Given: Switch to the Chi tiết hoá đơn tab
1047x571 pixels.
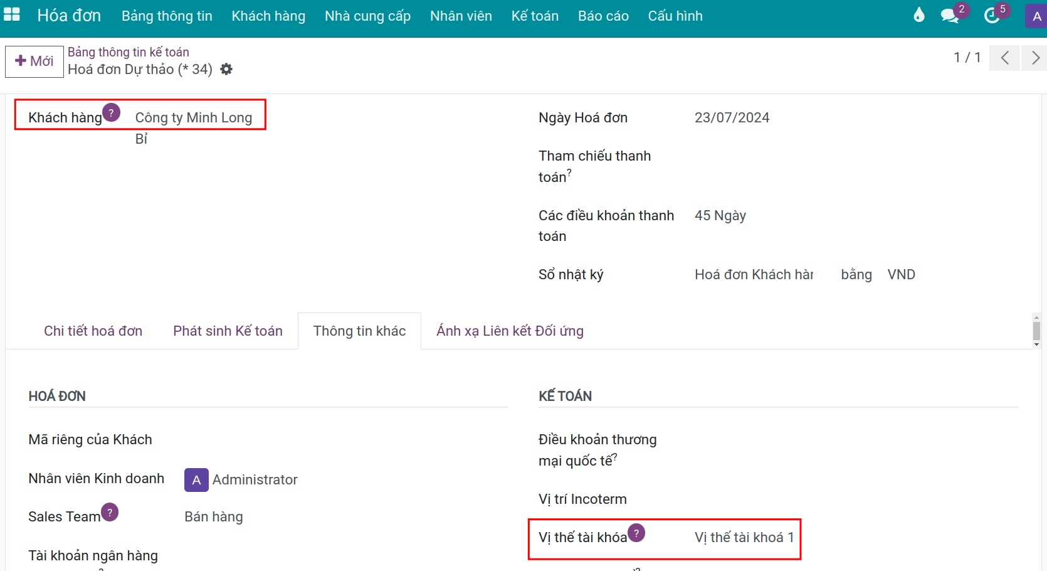Looking at the screenshot, I should coord(93,331).
